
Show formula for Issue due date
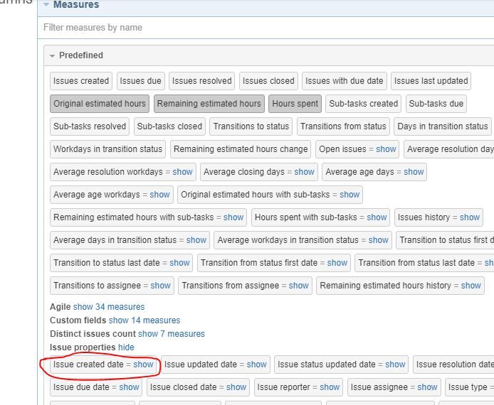(129, 387)
